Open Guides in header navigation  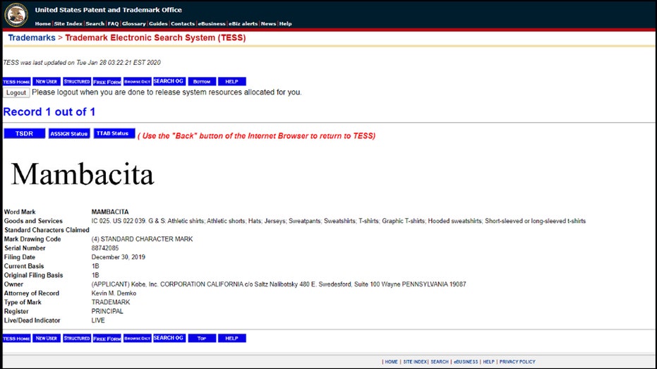pos(158,24)
